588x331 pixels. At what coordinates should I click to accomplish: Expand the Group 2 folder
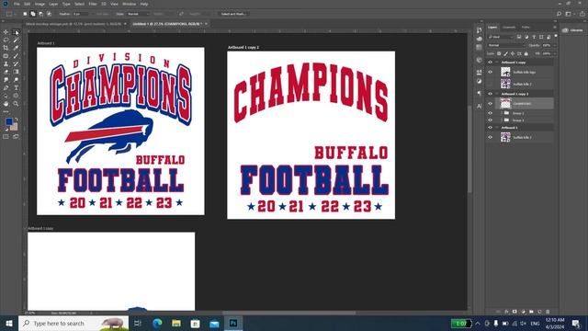coord(502,113)
